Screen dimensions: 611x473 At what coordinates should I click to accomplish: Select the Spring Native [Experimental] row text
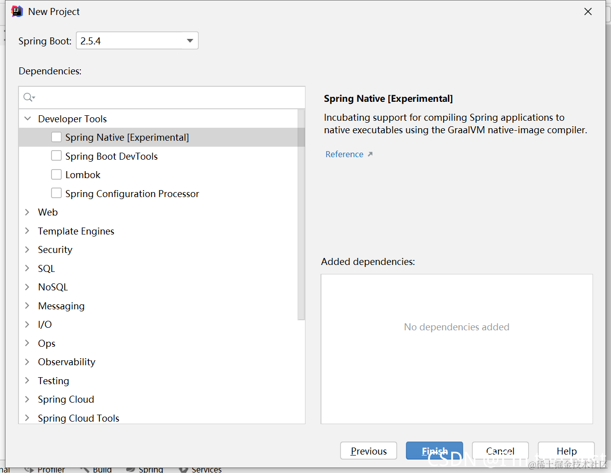[x=127, y=137]
